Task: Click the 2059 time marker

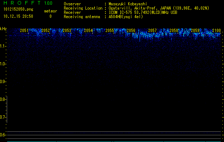Action: 195,31
